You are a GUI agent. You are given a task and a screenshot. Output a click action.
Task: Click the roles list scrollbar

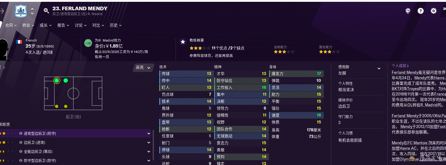[x=154, y=145]
